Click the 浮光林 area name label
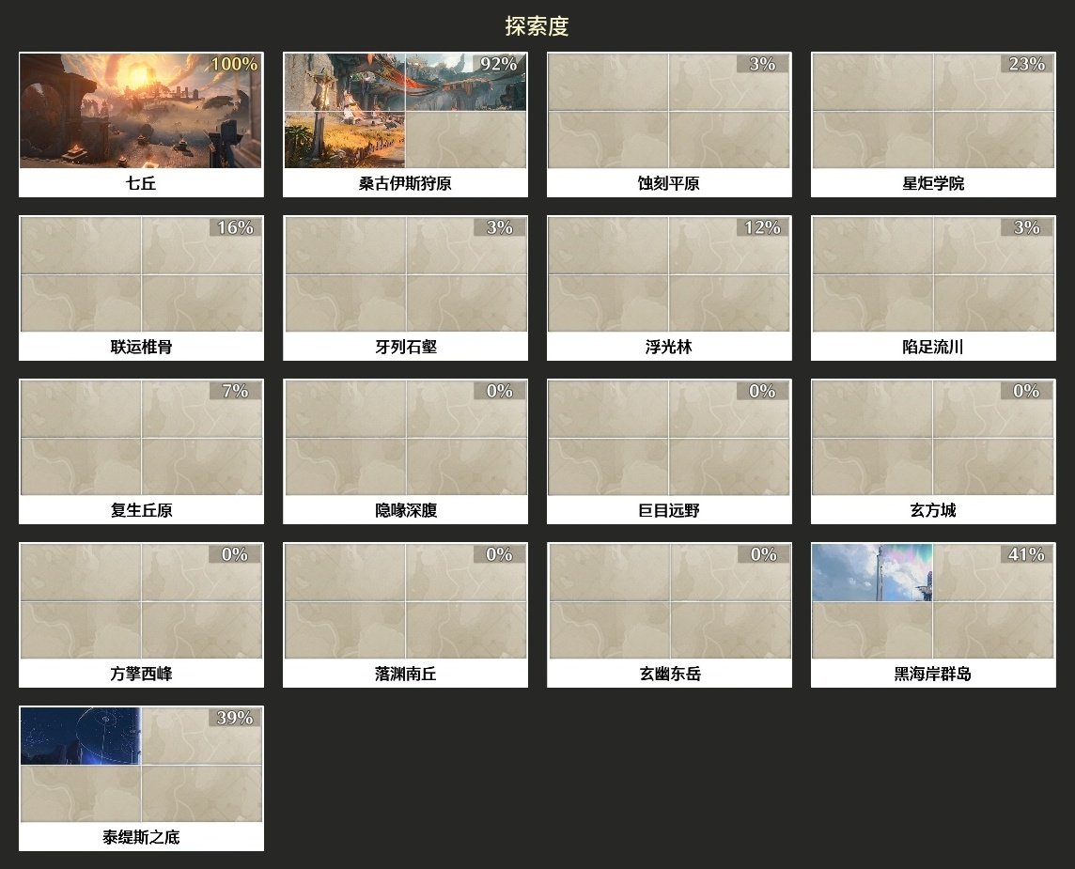Image resolution: width=1075 pixels, height=869 pixels. click(669, 347)
